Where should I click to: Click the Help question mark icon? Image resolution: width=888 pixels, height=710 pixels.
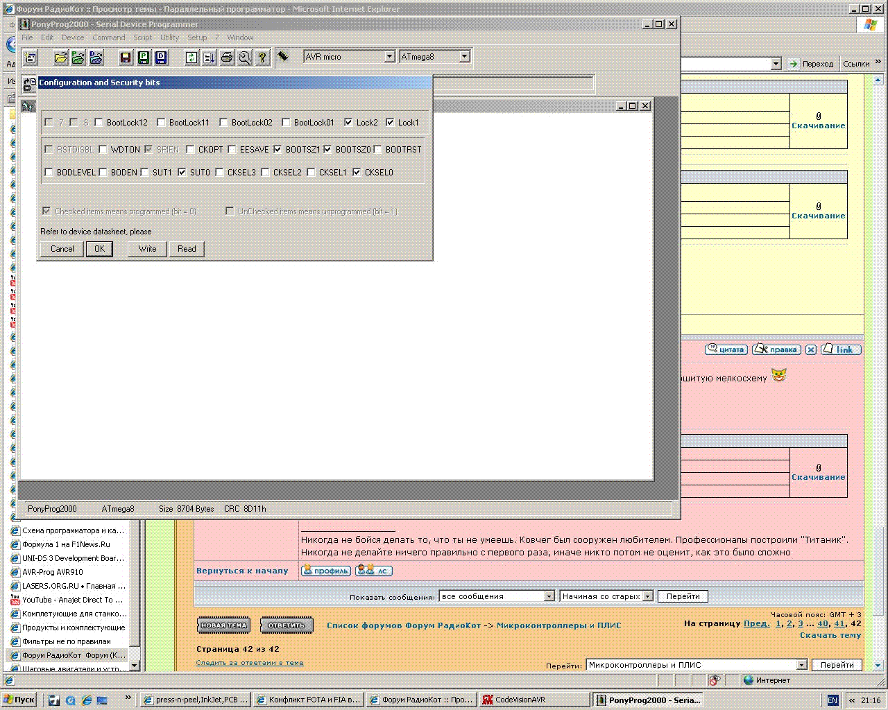coord(262,58)
